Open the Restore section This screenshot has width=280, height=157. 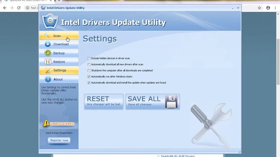click(x=59, y=61)
